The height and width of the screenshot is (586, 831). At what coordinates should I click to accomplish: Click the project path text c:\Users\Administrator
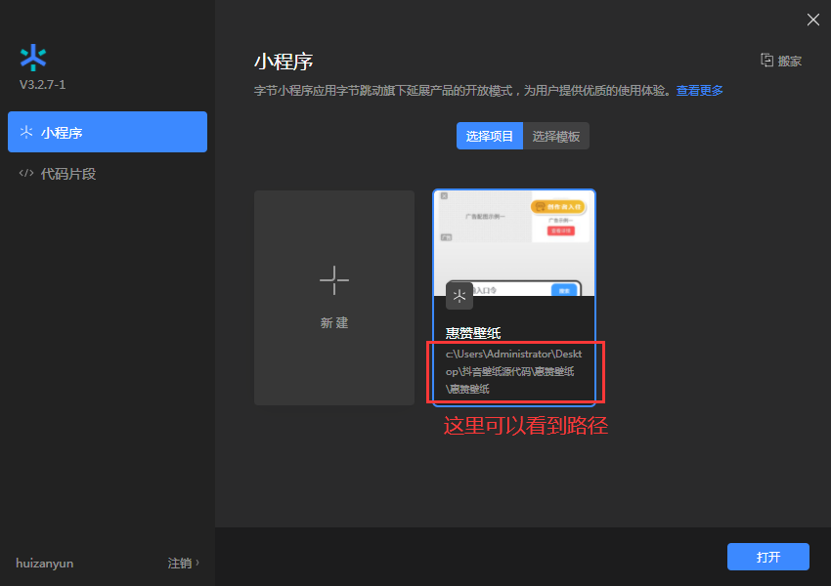(513, 371)
